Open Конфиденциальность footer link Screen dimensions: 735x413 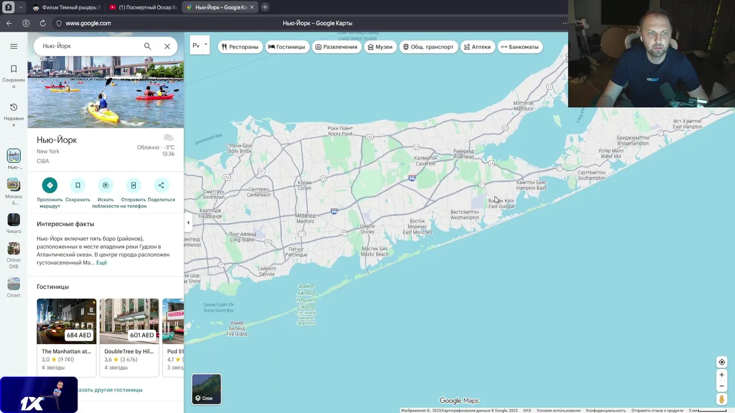click(606, 411)
